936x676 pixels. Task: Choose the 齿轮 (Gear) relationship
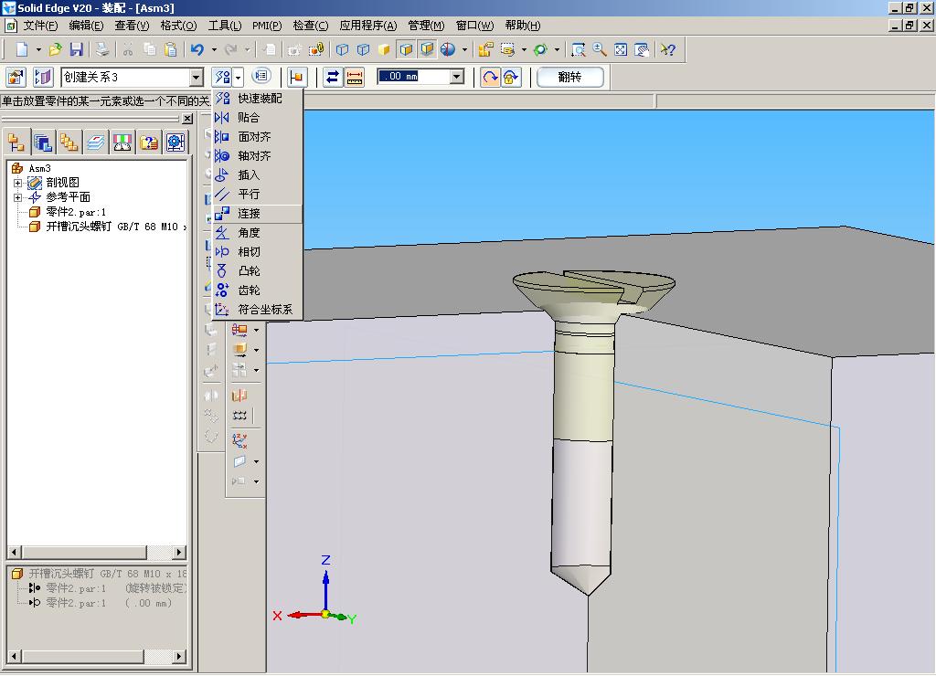(x=249, y=290)
